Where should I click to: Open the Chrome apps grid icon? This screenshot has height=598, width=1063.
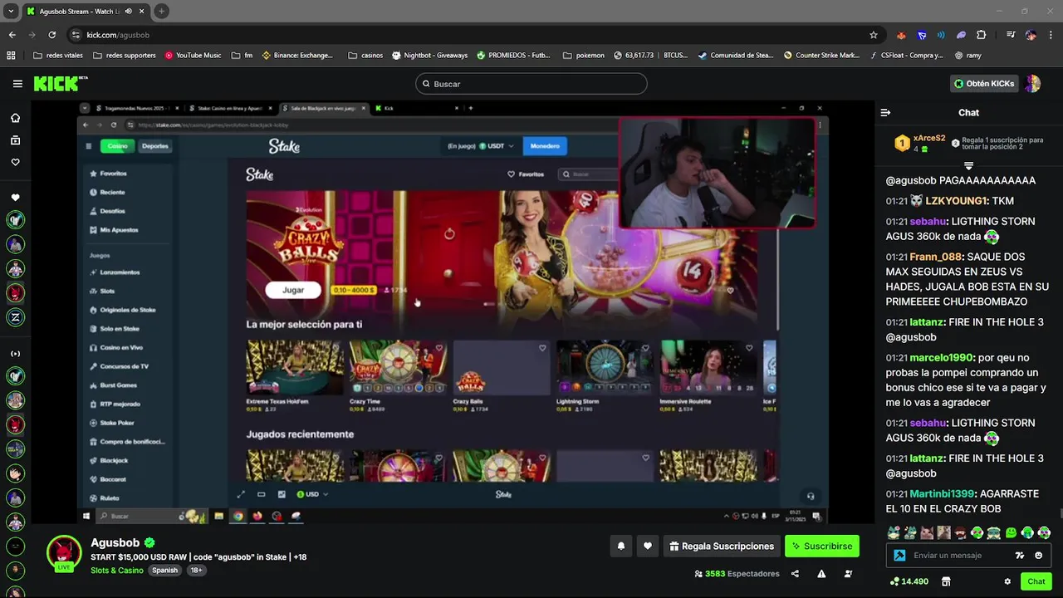(11, 56)
